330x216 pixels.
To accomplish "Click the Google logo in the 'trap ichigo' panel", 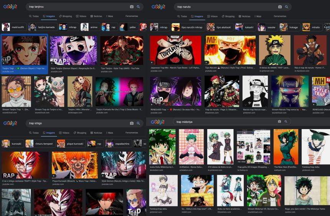I will (10, 123).
